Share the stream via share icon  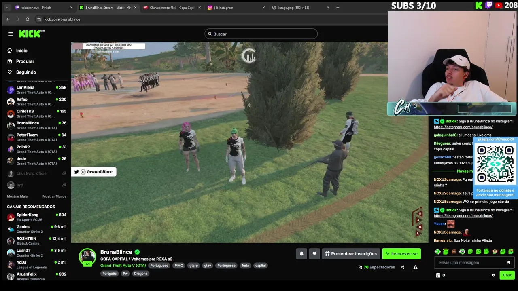coord(402,267)
